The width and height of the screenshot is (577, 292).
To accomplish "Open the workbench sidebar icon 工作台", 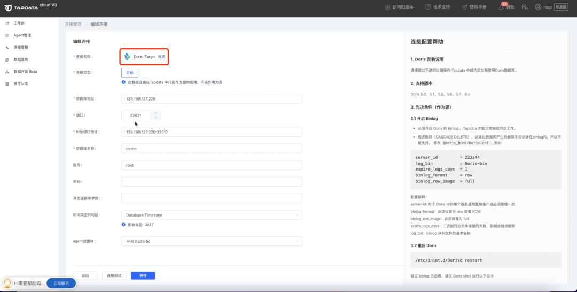I will [7, 24].
